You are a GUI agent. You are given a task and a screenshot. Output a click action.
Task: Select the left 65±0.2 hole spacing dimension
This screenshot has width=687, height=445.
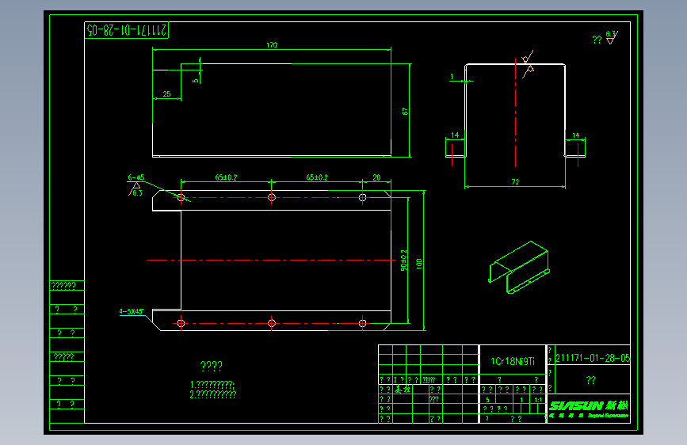click(226, 177)
